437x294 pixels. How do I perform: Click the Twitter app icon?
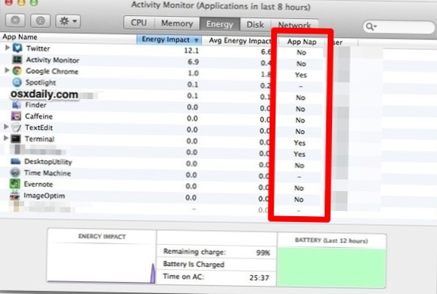click(x=17, y=48)
